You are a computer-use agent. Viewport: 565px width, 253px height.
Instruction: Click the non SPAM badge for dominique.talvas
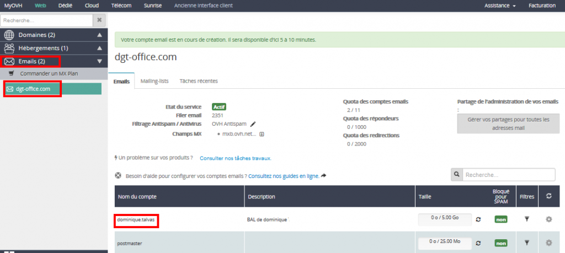click(x=500, y=219)
